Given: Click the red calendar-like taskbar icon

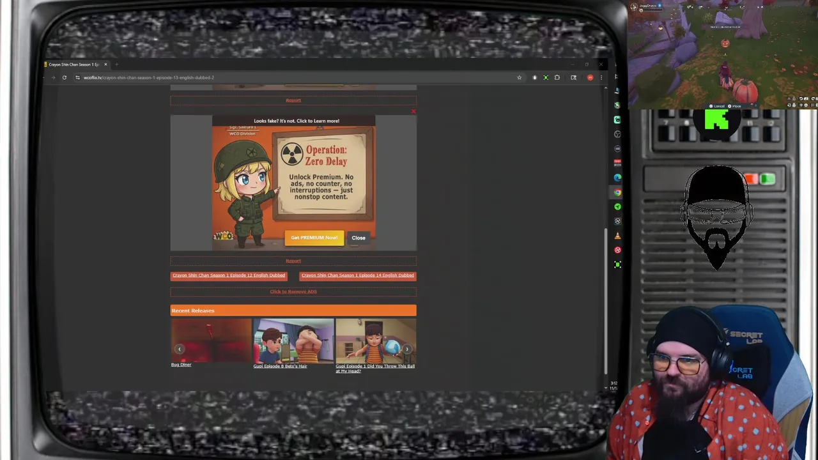Looking at the screenshot, I should coord(617,163).
